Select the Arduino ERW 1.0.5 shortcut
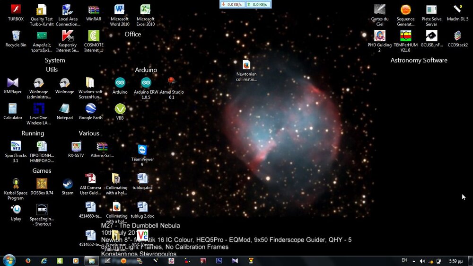Screen dimensions: 473x266 pos(146,83)
